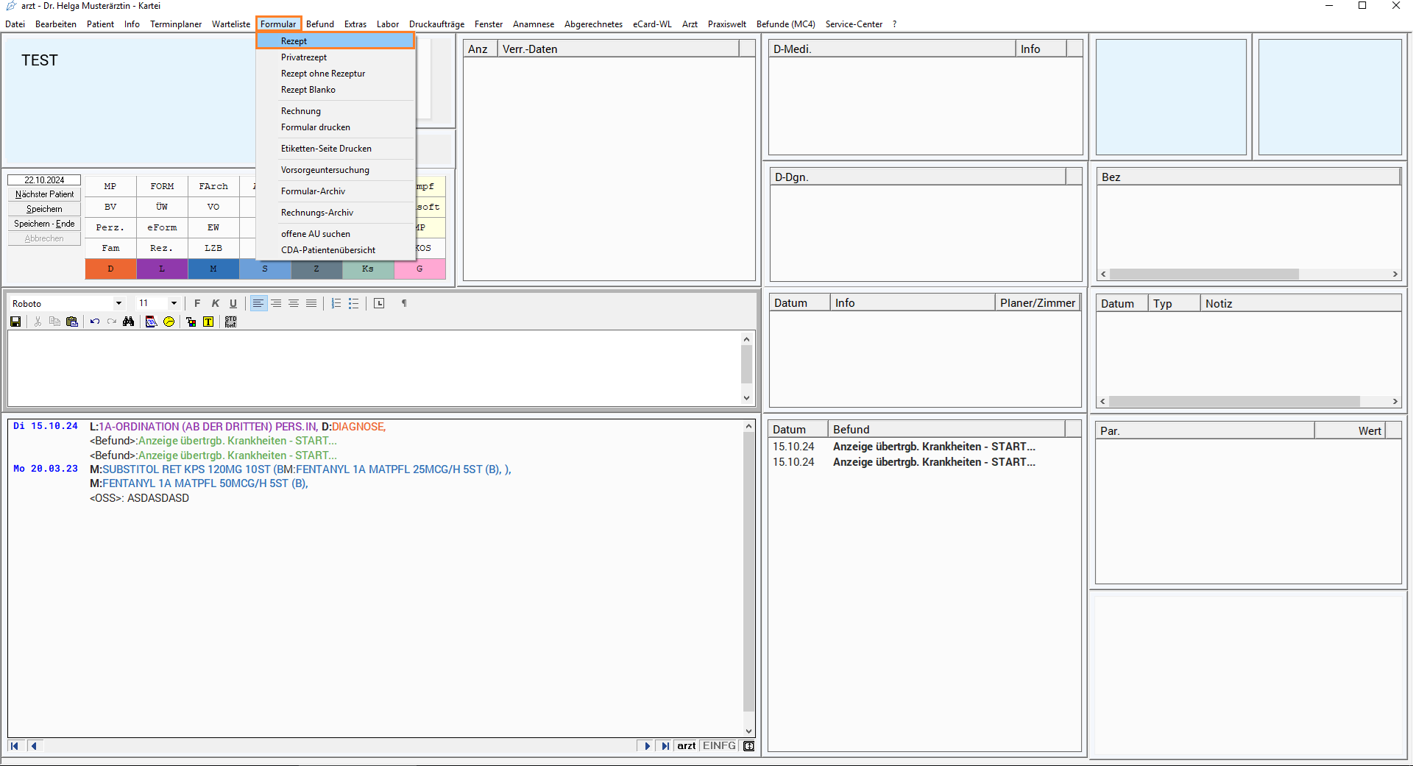
Task: Click the icon right of EINFG
Action: (x=749, y=745)
